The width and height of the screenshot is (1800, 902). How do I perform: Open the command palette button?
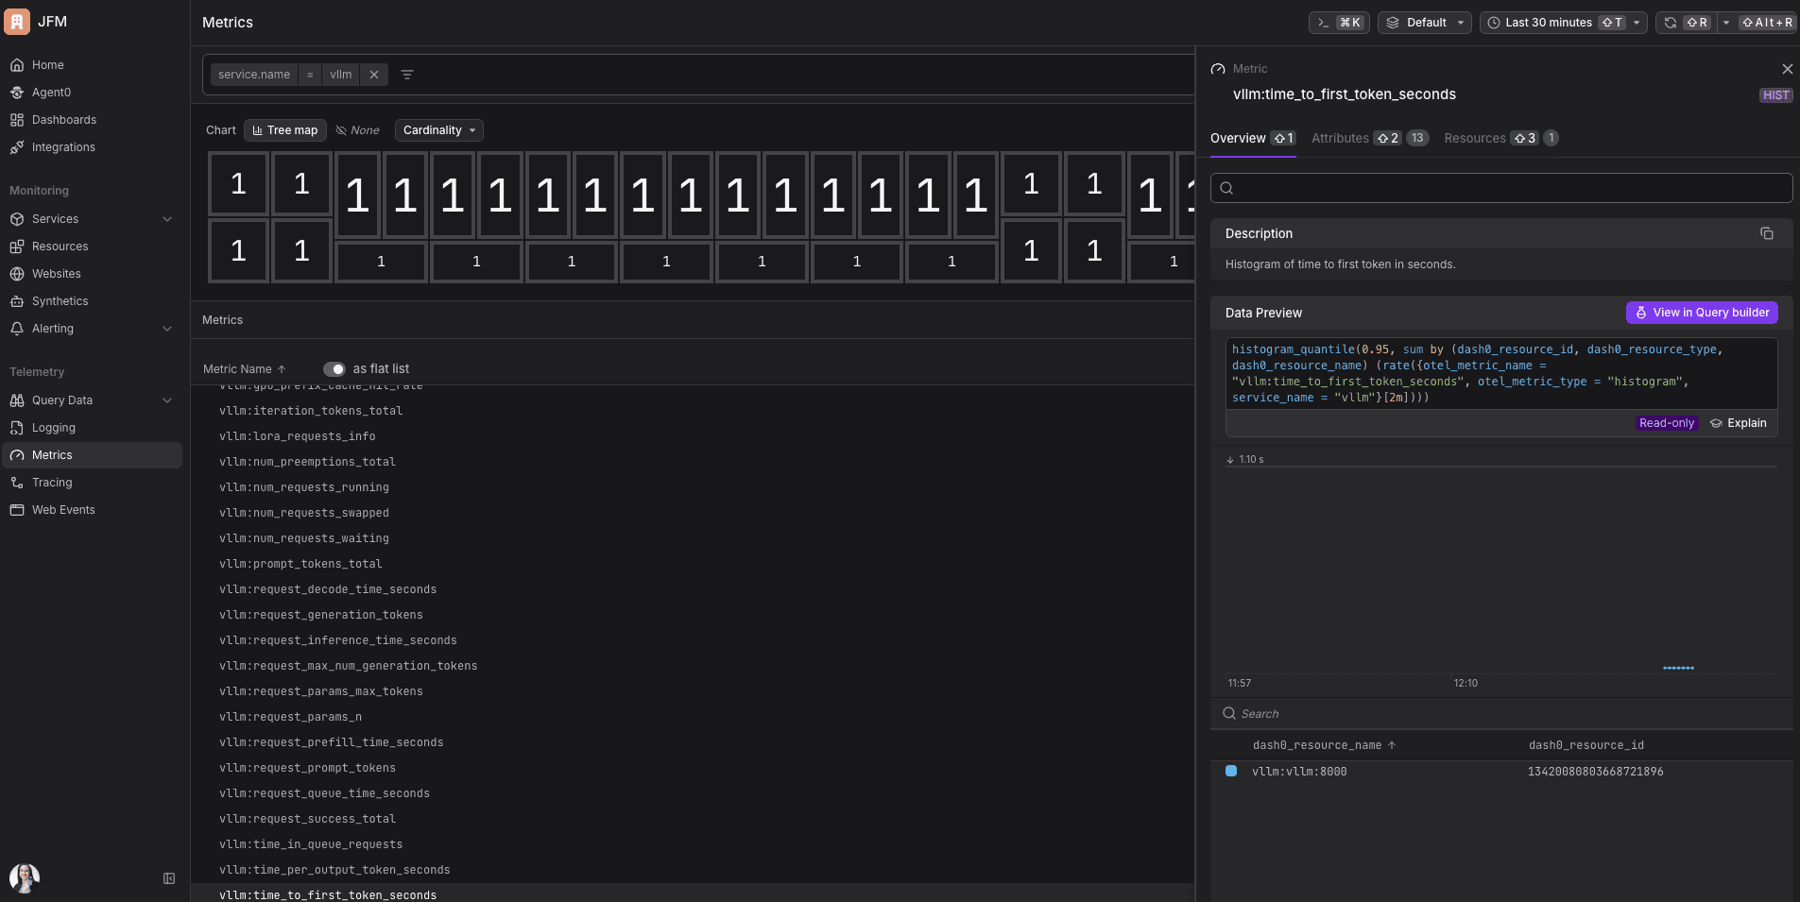click(1339, 23)
